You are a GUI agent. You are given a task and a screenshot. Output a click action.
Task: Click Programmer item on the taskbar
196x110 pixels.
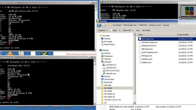[56, 107]
